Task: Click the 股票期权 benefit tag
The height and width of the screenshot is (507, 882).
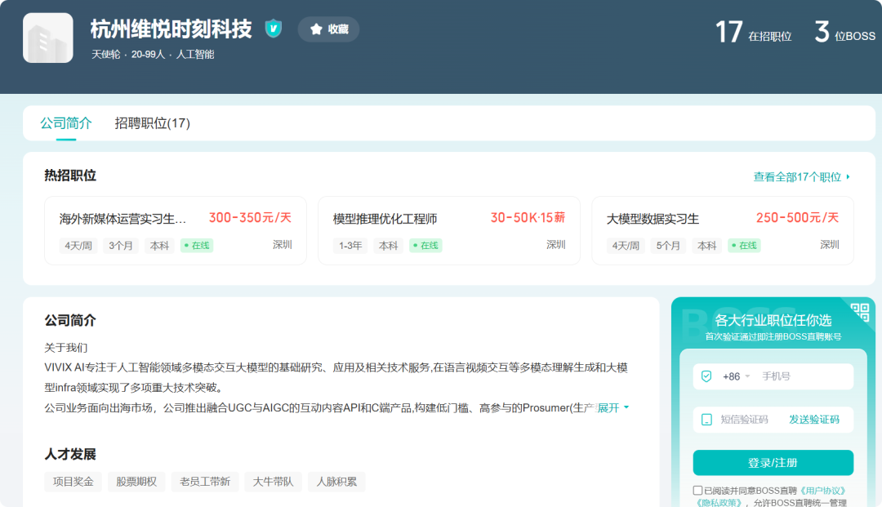Action: pos(136,482)
